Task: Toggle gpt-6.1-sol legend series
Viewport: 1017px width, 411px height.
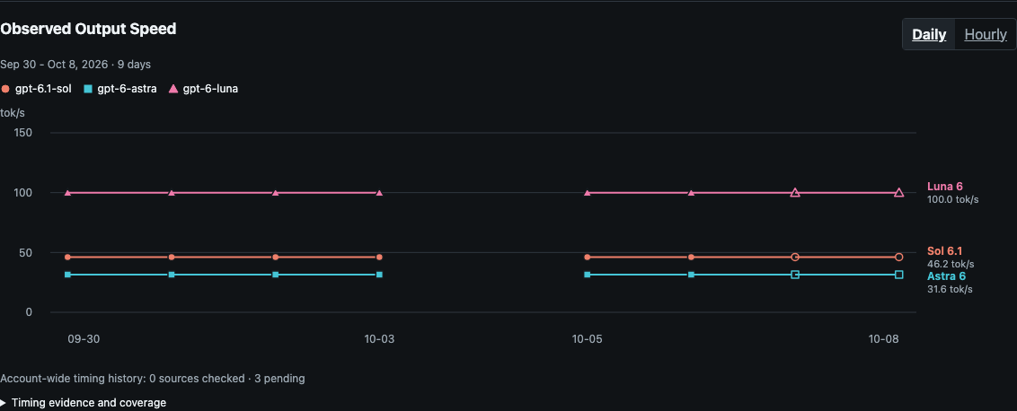Action: tap(36, 89)
